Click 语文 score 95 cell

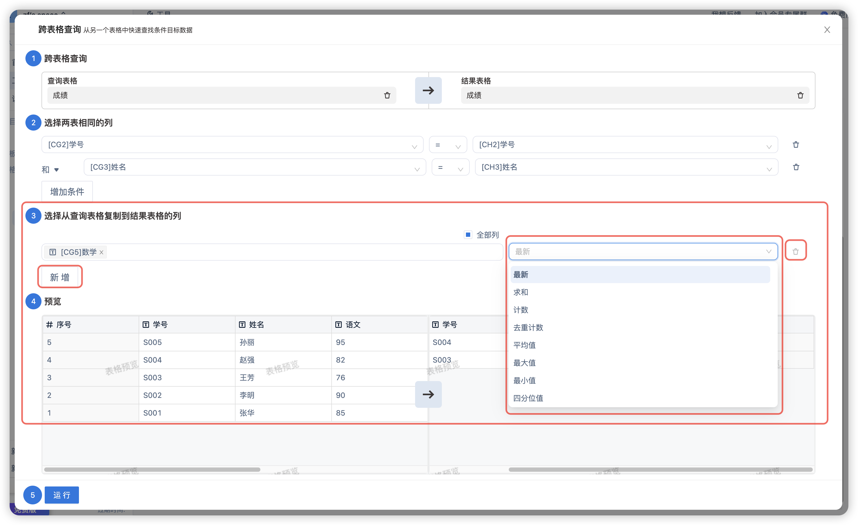pos(379,342)
